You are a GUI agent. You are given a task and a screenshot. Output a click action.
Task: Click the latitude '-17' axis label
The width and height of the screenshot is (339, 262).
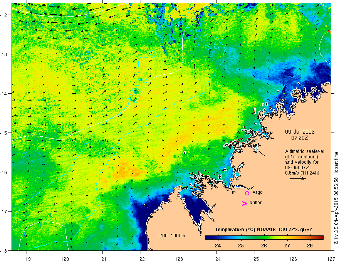point(4,211)
